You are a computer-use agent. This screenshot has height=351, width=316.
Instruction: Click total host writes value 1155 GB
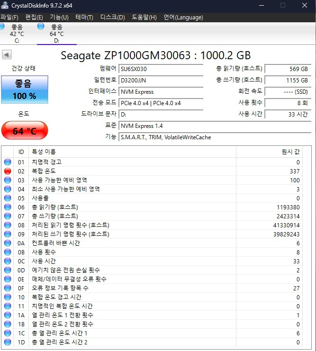288,81
